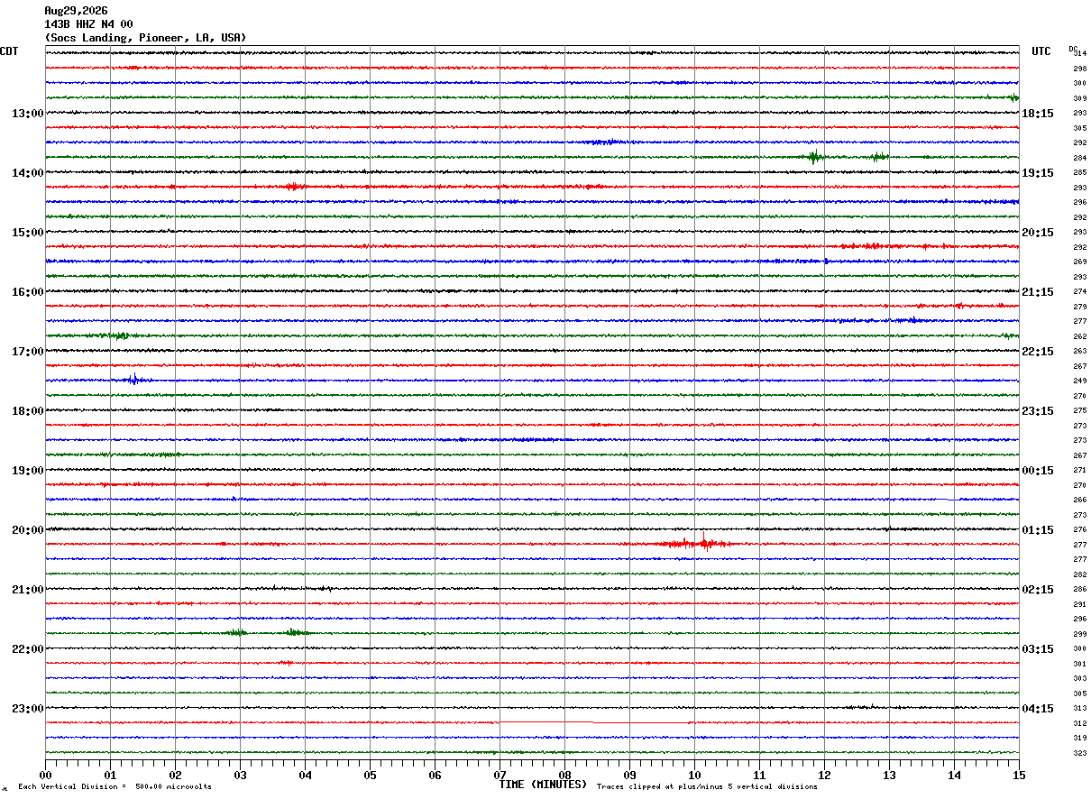Image resolution: width=1091 pixels, height=799 pixels.
Task: Click the 04:15 UTC time label
Action: 1038,709
